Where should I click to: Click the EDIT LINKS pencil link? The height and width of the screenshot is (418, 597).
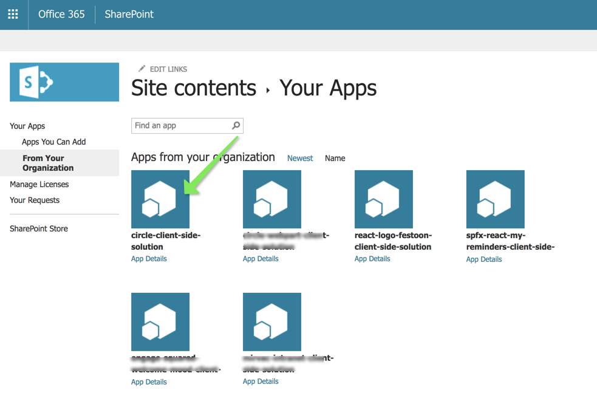pyautogui.click(x=163, y=69)
